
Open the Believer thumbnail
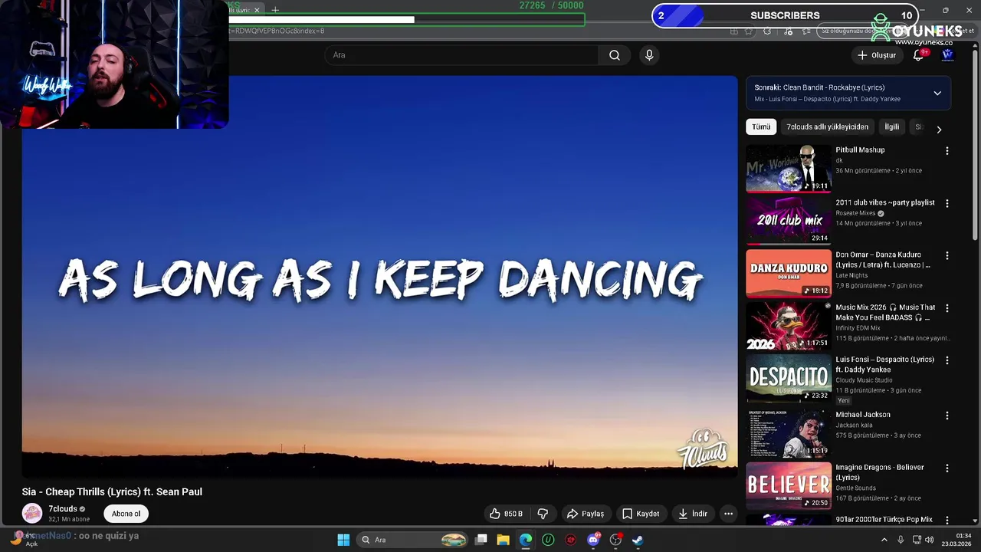click(789, 485)
